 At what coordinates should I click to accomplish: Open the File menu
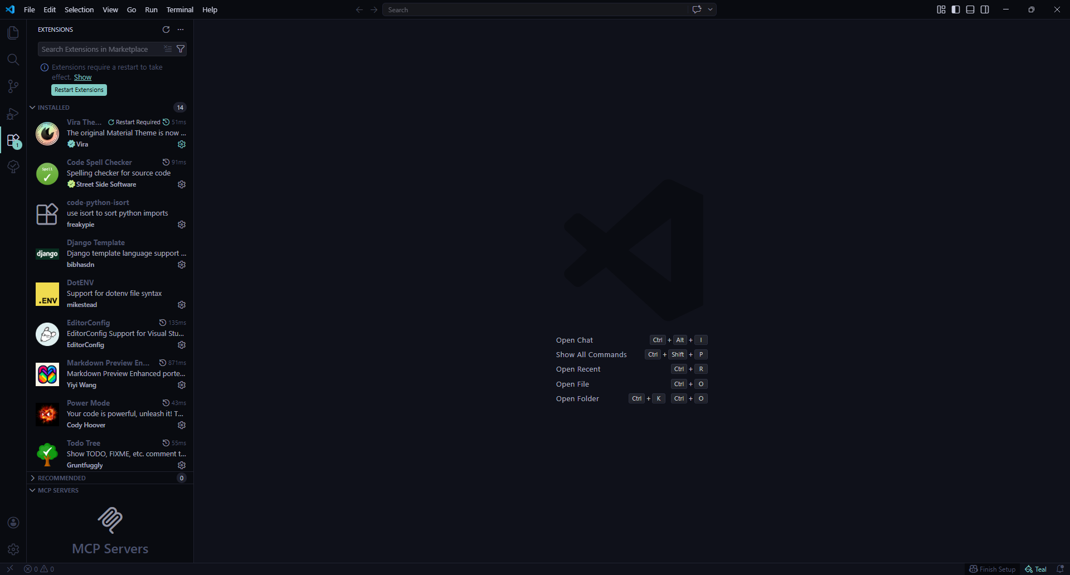tap(30, 9)
